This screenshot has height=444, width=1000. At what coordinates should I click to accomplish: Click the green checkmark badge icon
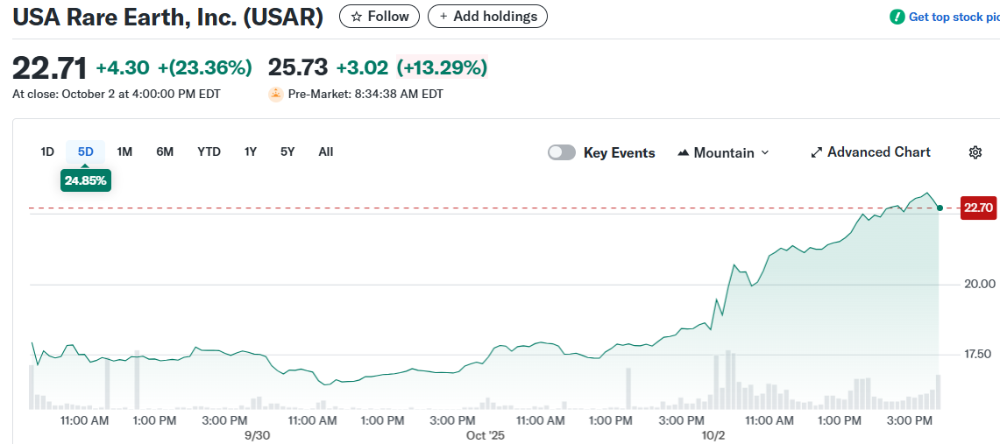point(897,17)
